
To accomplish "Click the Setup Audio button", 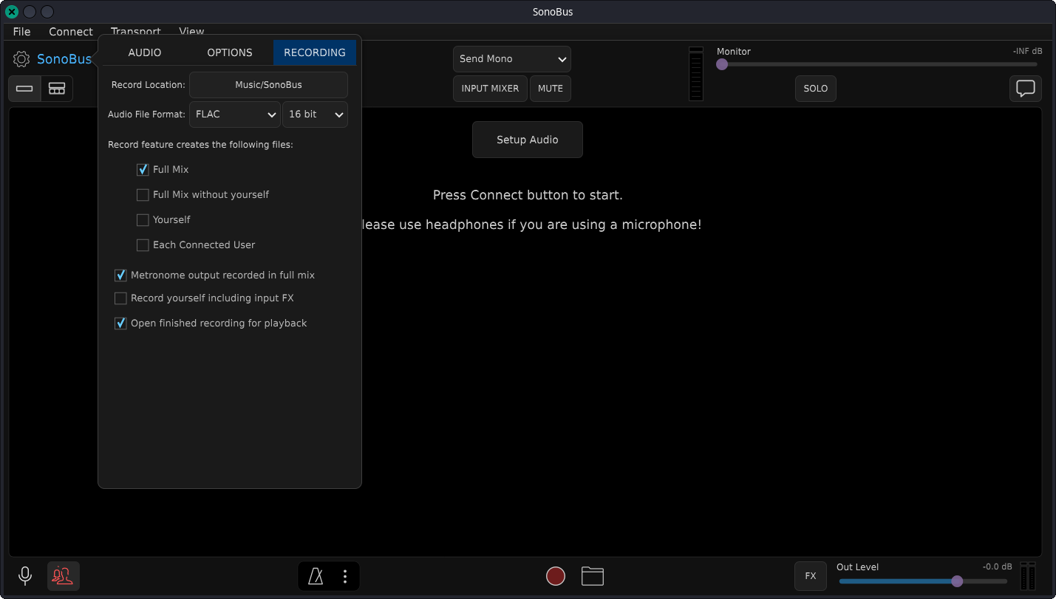I will click(528, 140).
